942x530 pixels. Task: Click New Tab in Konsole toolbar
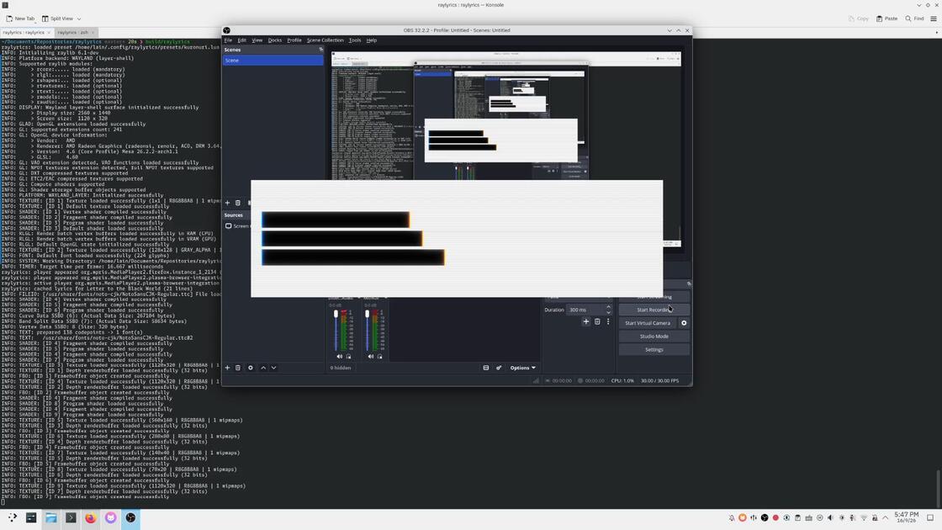(20, 19)
